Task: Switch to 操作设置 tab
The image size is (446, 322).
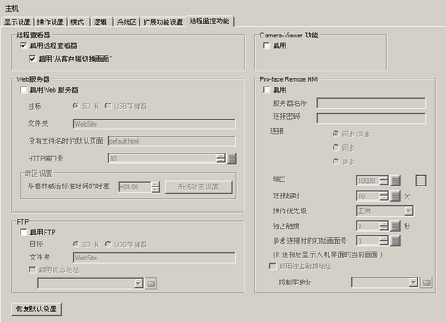Action: 51,21
